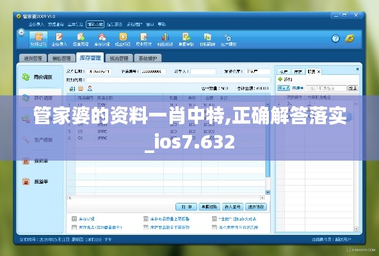
Task: Click the right arrow of the table horizontal scrollbar
Action: tap(262, 198)
